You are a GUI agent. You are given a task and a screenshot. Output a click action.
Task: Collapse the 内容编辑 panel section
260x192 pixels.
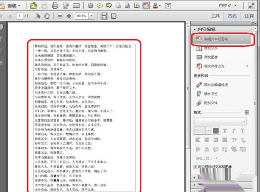pos(194,29)
